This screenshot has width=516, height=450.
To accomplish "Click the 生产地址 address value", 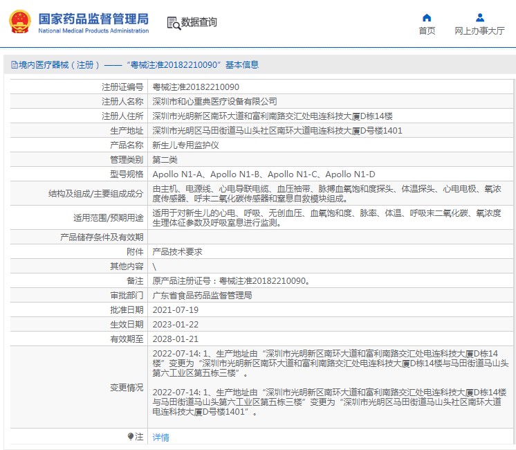I will 277,130.
